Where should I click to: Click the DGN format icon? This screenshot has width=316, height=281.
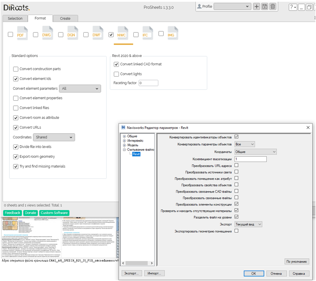[x=71, y=34]
